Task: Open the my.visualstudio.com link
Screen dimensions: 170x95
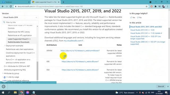Action: (x=73, y=41)
